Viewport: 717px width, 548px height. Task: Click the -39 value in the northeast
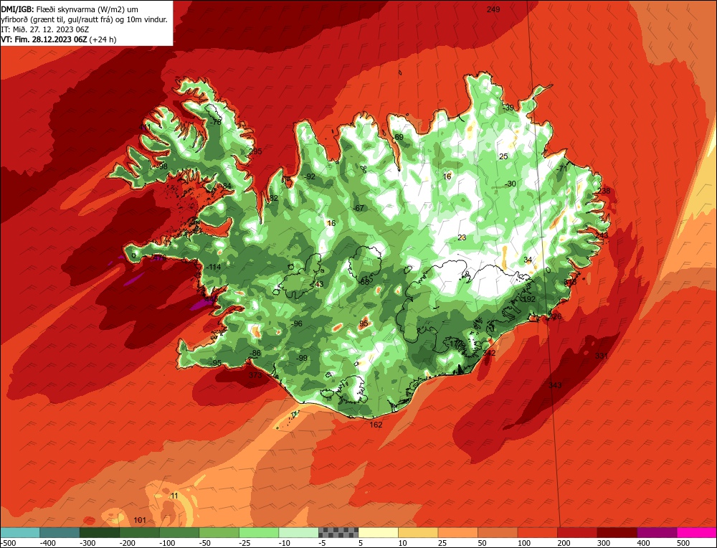click(x=508, y=108)
